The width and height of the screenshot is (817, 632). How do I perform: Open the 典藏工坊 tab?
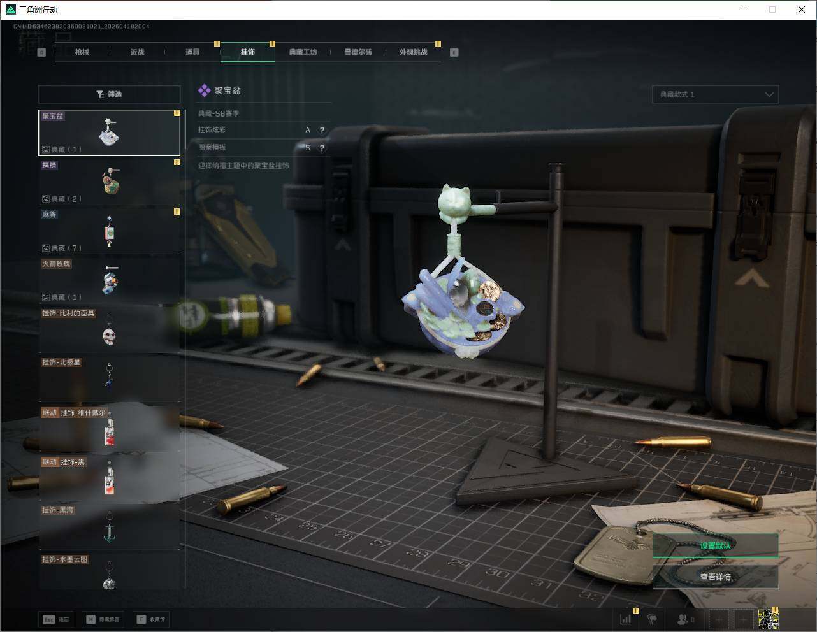303,52
